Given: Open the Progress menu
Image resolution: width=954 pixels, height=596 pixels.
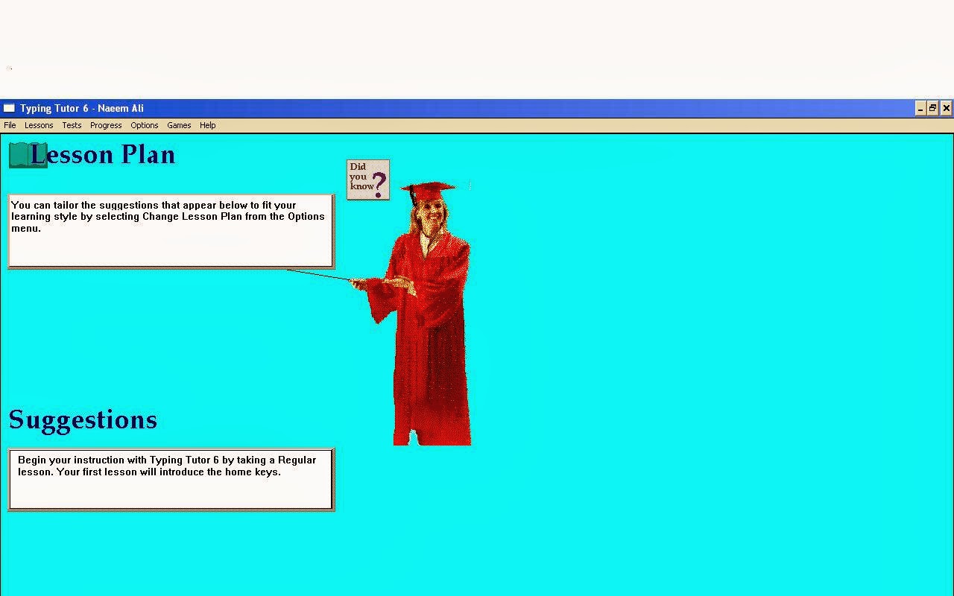Looking at the screenshot, I should tap(105, 125).
